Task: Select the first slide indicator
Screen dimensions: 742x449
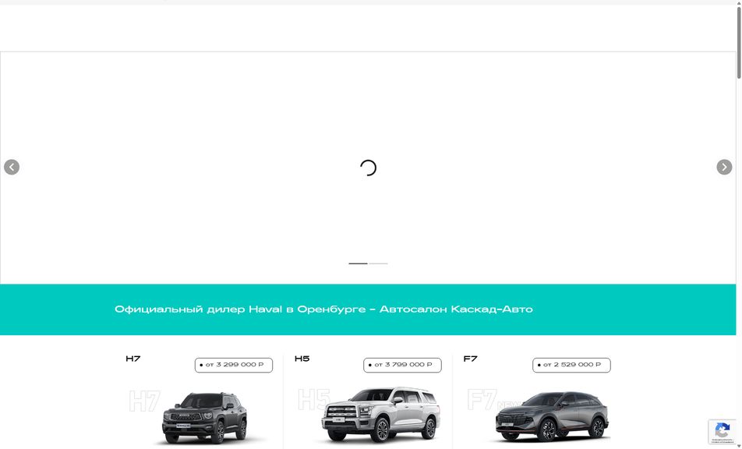Action: pyautogui.click(x=359, y=263)
